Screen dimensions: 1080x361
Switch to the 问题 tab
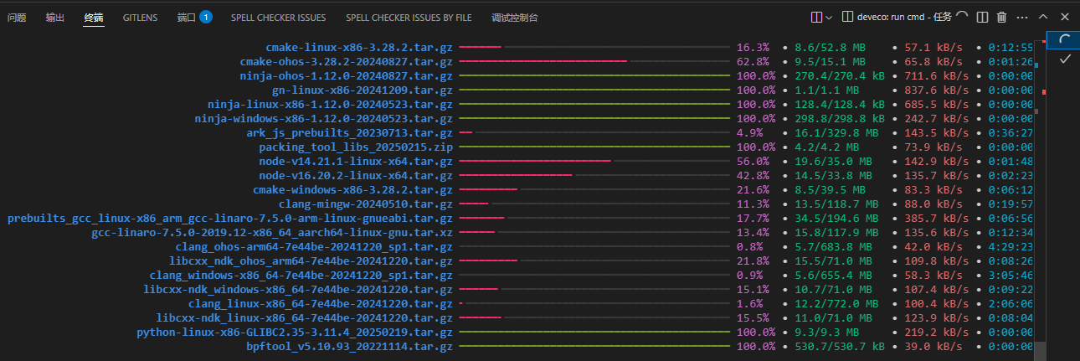[17, 17]
